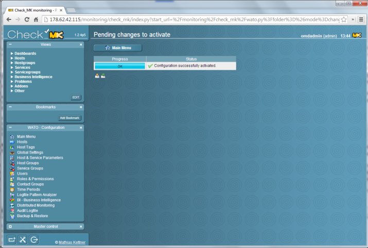Image resolution: width=368 pixels, height=248 pixels.
Task: Click the Add Bookmark button
Action: pos(69,118)
